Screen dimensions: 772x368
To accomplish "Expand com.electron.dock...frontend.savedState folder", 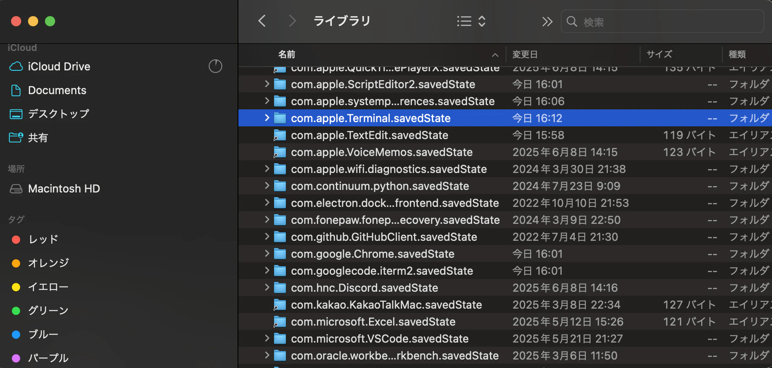I will (x=267, y=203).
